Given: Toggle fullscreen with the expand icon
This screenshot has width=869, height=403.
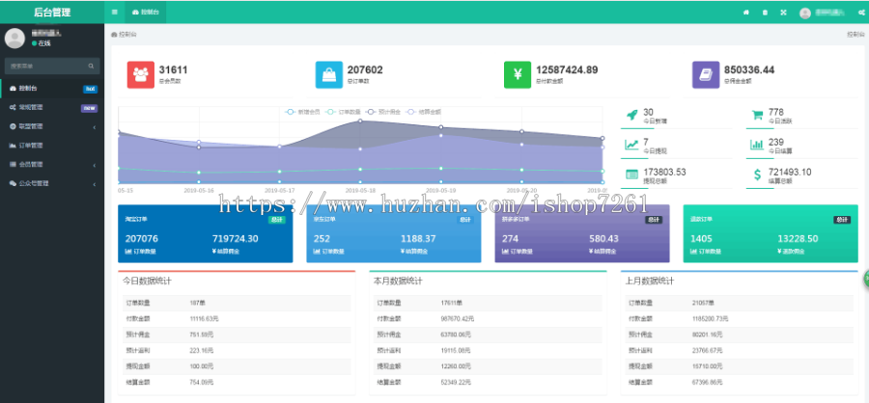Looking at the screenshot, I should 783,13.
